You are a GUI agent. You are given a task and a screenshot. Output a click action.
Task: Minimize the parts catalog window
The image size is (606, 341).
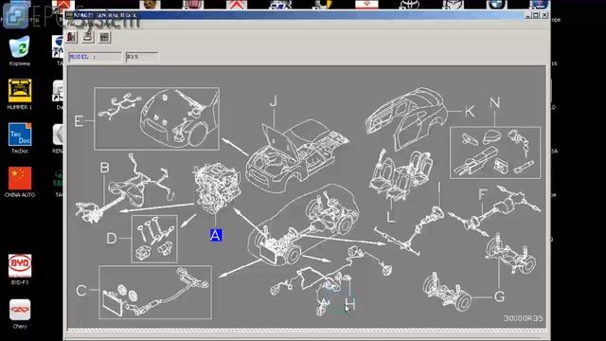(x=527, y=15)
